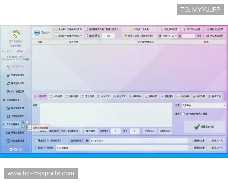228x183 pixels.
Task: Open 快递批量查询 in the sidebar
Action: (15, 133)
